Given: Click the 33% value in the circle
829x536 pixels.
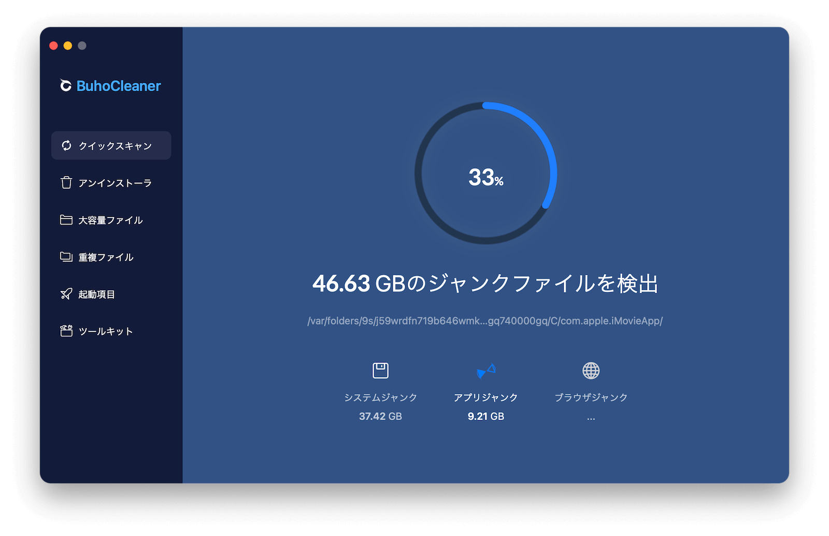Looking at the screenshot, I should pos(486,178).
